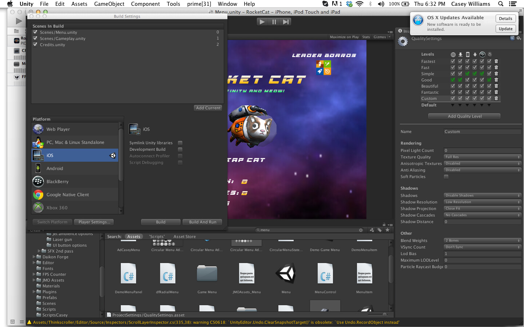Screen dimensions: 524x327
Task: Open the C# script dfRadialMenu asset
Action: tap(167, 273)
